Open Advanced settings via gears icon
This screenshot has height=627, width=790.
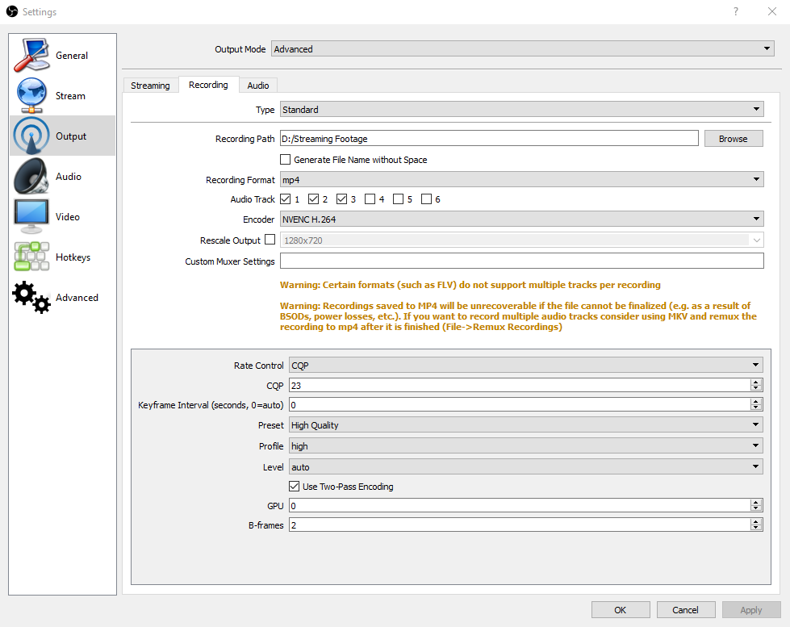[x=31, y=297]
